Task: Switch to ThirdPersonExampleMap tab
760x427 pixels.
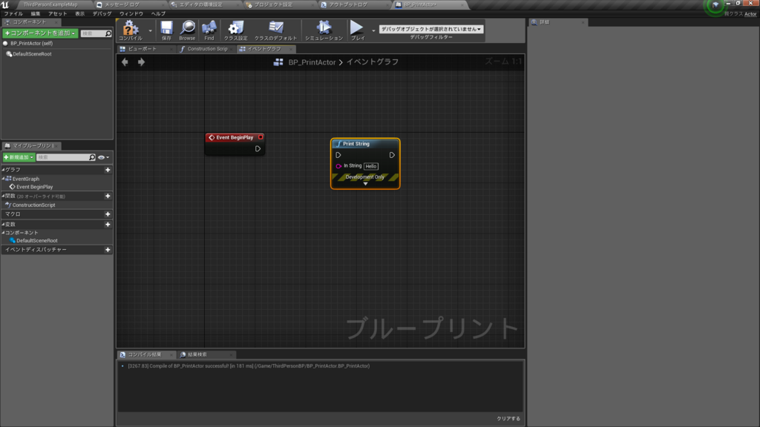Action: (x=50, y=4)
